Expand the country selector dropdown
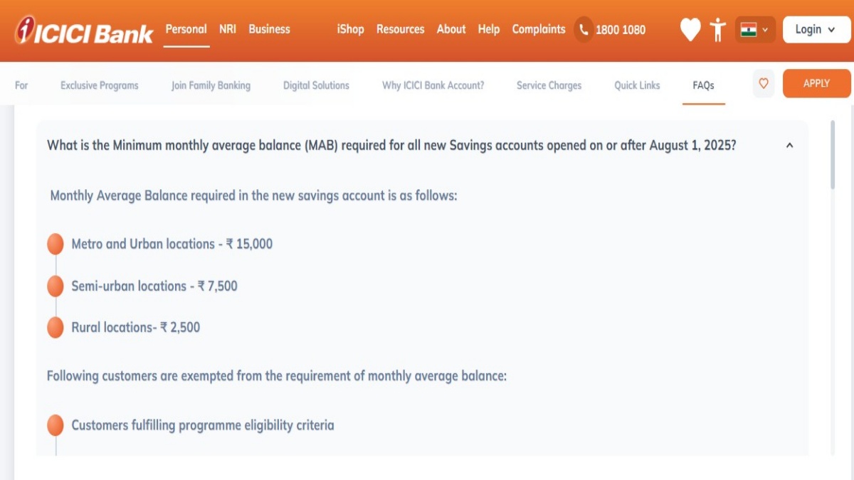 tap(766, 29)
